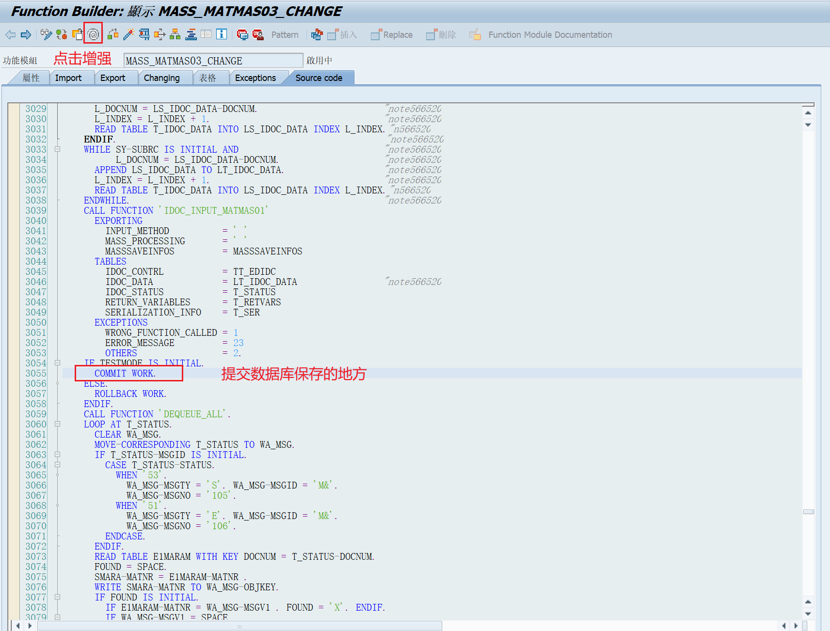Open the info icon in the toolbar
The width and height of the screenshot is (830, 631).
(x=221, y=34)
